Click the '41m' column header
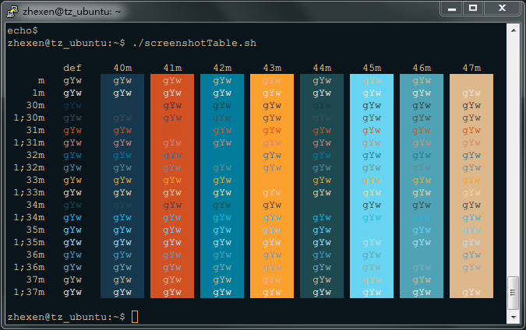Image resolution: width=526 pixels, height=330 pixels. point(172,68)
